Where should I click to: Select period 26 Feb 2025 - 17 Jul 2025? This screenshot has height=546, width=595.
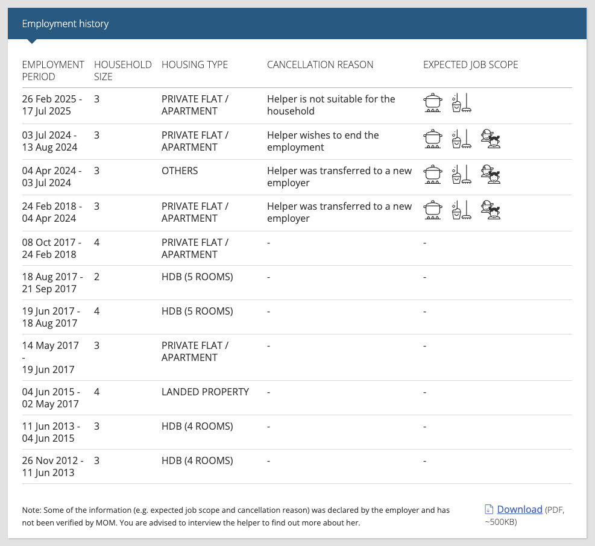point(52,105)
